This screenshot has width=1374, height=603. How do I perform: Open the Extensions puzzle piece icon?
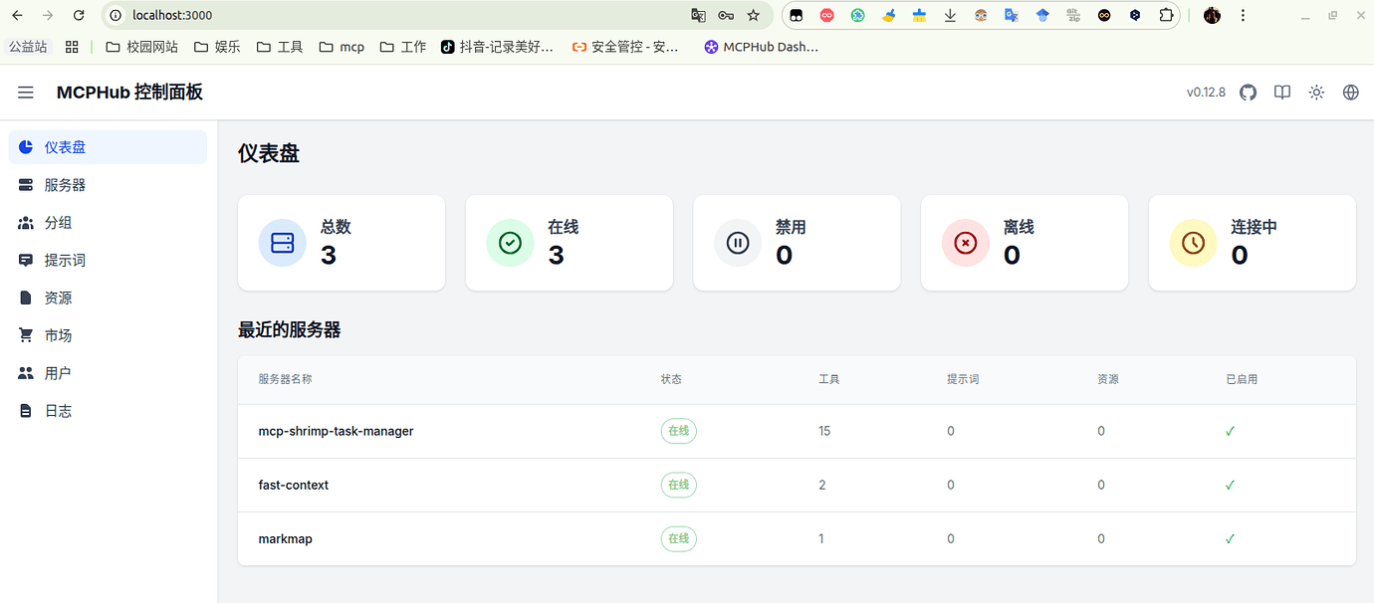[1166, 15]
